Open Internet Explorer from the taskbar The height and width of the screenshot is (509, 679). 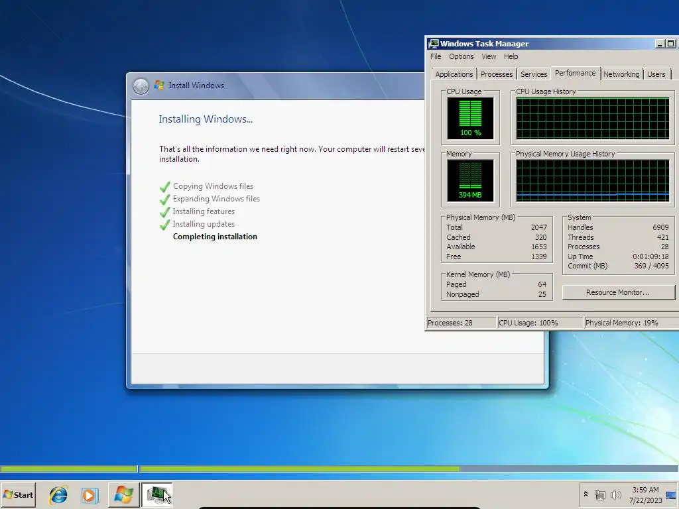tap(58, 494)
